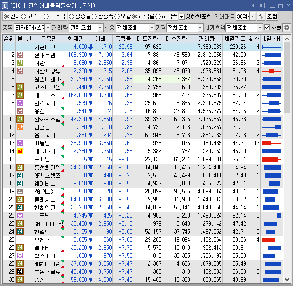293x286 pixels.
Task: Click the 경 badge on 현대로템 row
Action: coord(20,55)
